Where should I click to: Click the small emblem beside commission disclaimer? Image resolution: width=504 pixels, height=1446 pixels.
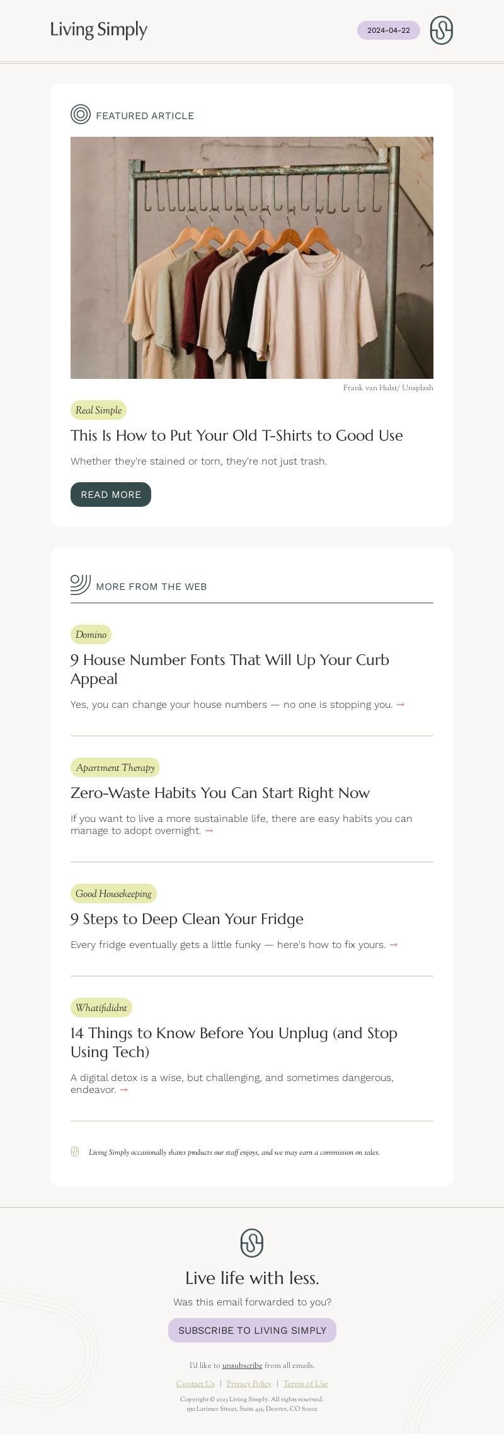75,1152
